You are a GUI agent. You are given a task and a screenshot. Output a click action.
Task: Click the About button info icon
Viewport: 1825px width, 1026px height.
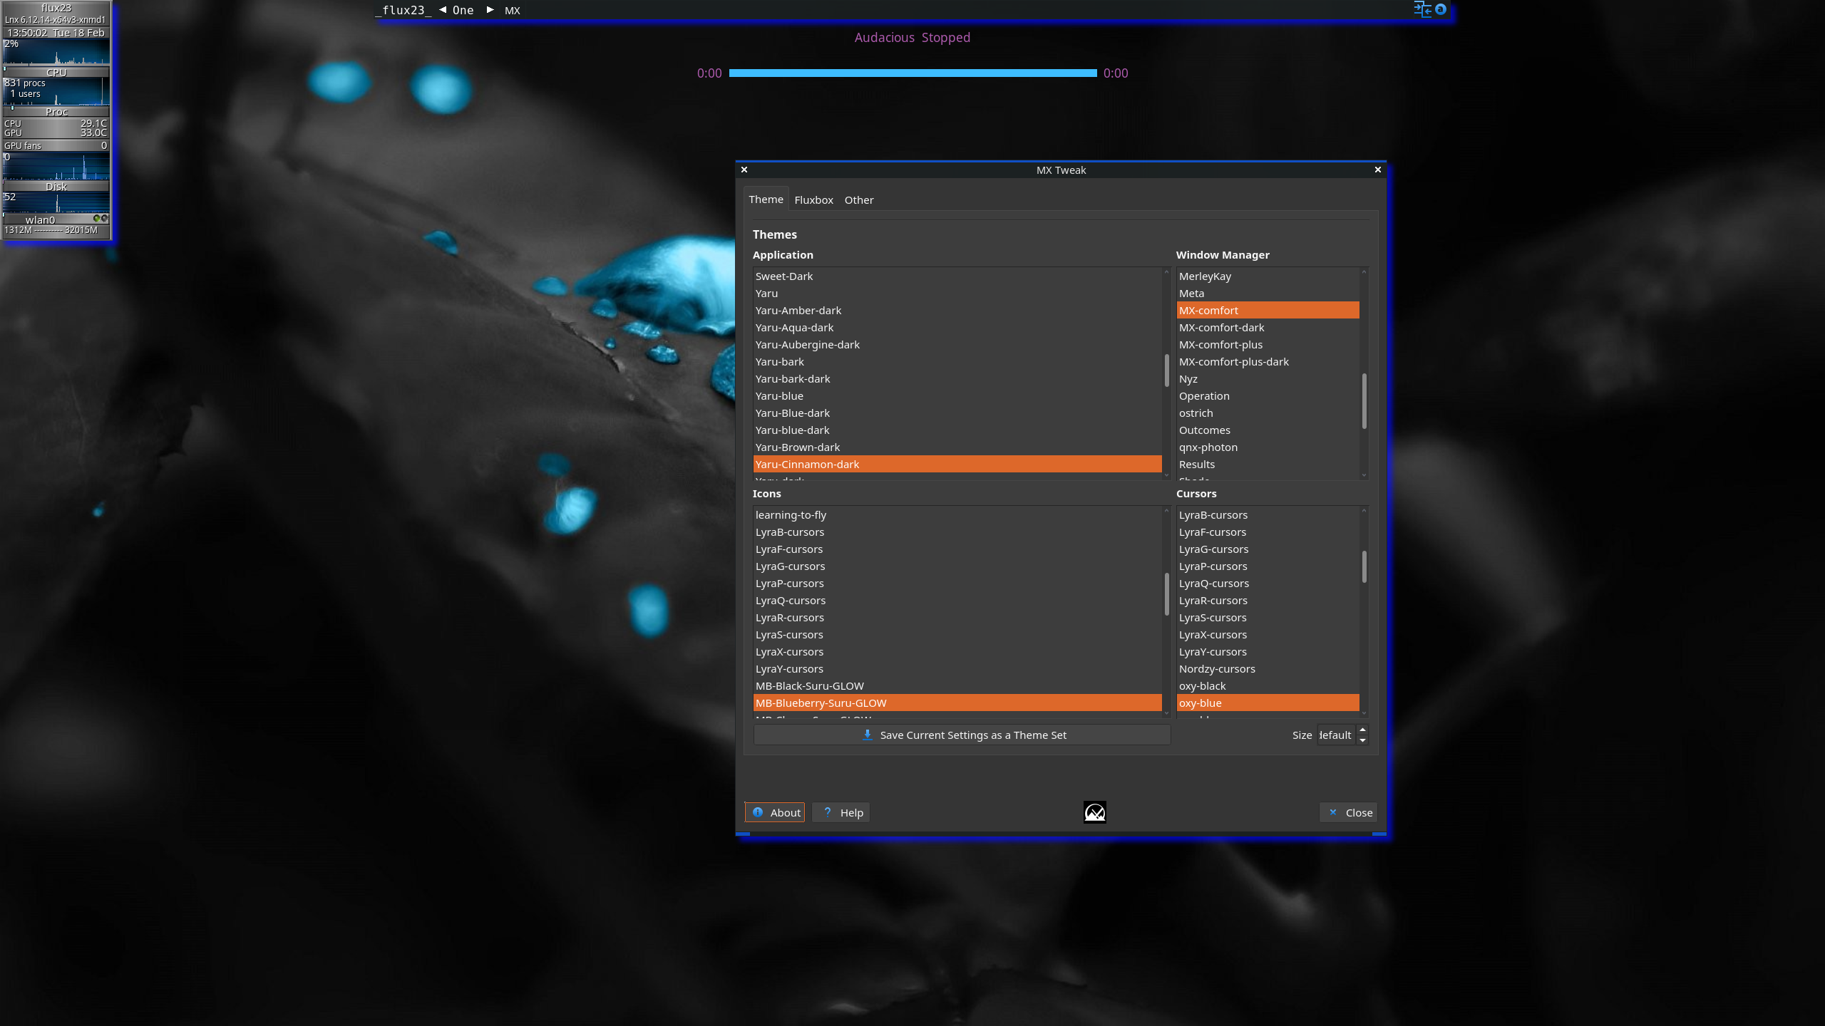point(758,812)
